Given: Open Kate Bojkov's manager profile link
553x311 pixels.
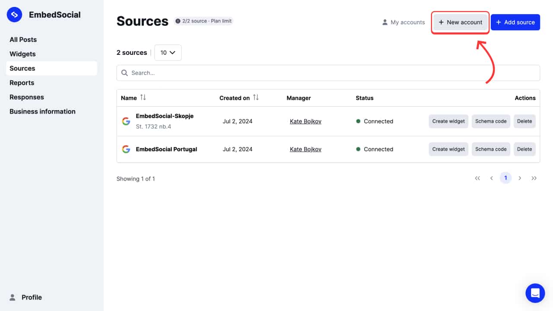Looking at the screenshot, I should (x=305, y=121).
